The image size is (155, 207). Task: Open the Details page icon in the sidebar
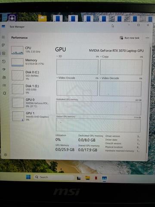pos(4,85)
